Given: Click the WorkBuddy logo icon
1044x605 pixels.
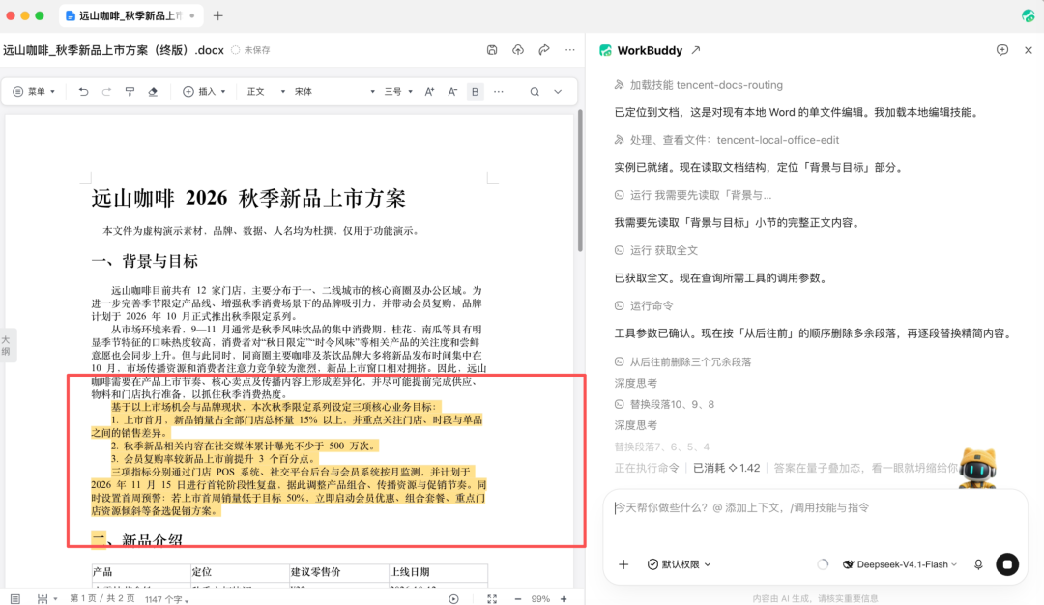Looking at the screenshot, I should pos(605,50).
